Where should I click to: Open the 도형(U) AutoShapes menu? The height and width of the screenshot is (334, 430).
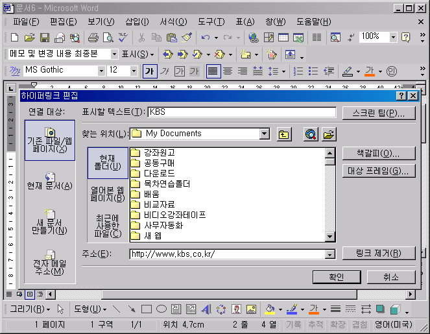pos(90,309)
